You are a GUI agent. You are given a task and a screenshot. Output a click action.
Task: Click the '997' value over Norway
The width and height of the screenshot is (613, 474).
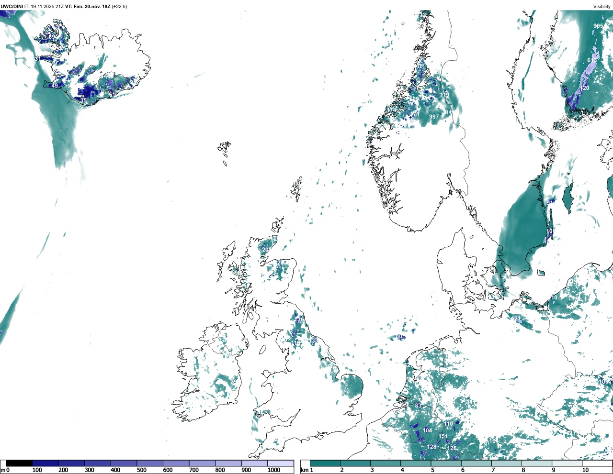point(434,117)
